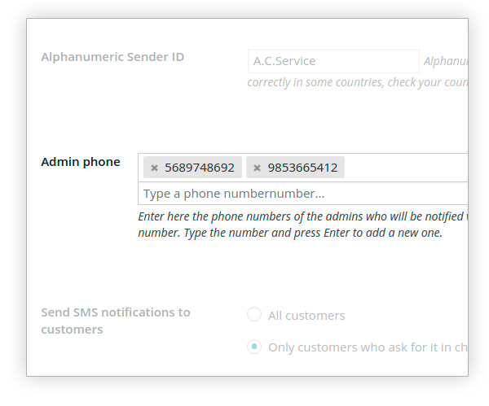Click the admin phone help description text
Screen dimensions: 489x406
302,225
